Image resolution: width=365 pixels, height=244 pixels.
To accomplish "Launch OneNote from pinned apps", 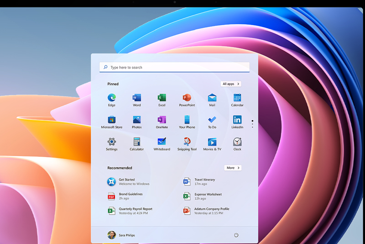I will point(162,122).
